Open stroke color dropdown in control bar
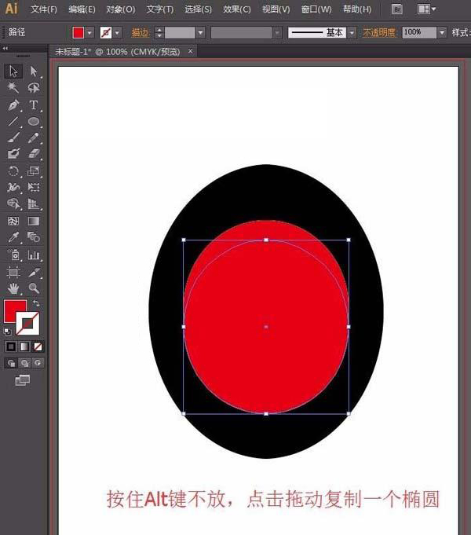 (x=117, y=33)
